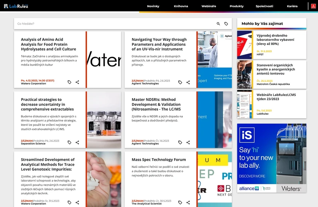This screenshot has height=207, width=318.
Task: Click 'Agilent Technologies' under Master NDSRIs card
Action: pyautogui.click(x=145, y=144)
